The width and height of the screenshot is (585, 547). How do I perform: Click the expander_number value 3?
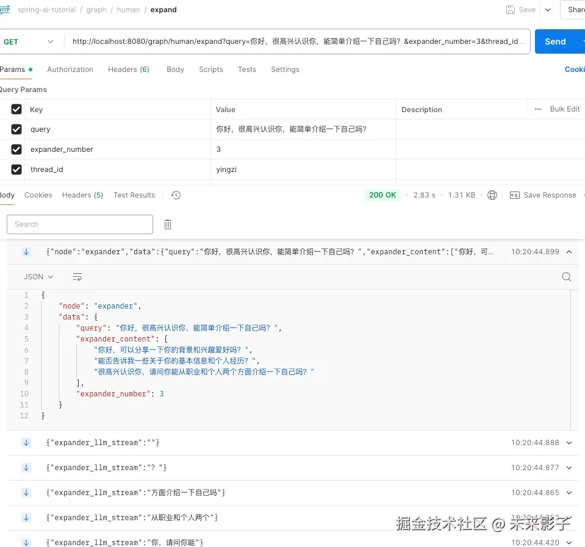(x=218, y=149)
